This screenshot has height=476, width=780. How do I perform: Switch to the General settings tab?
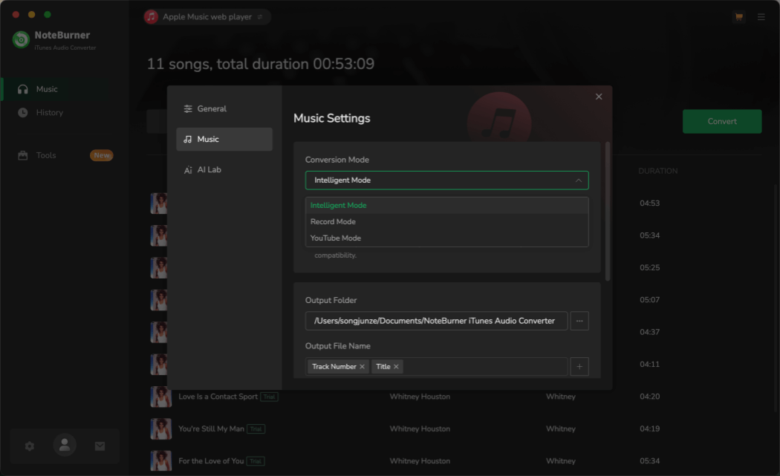click(x=212, y=108)
